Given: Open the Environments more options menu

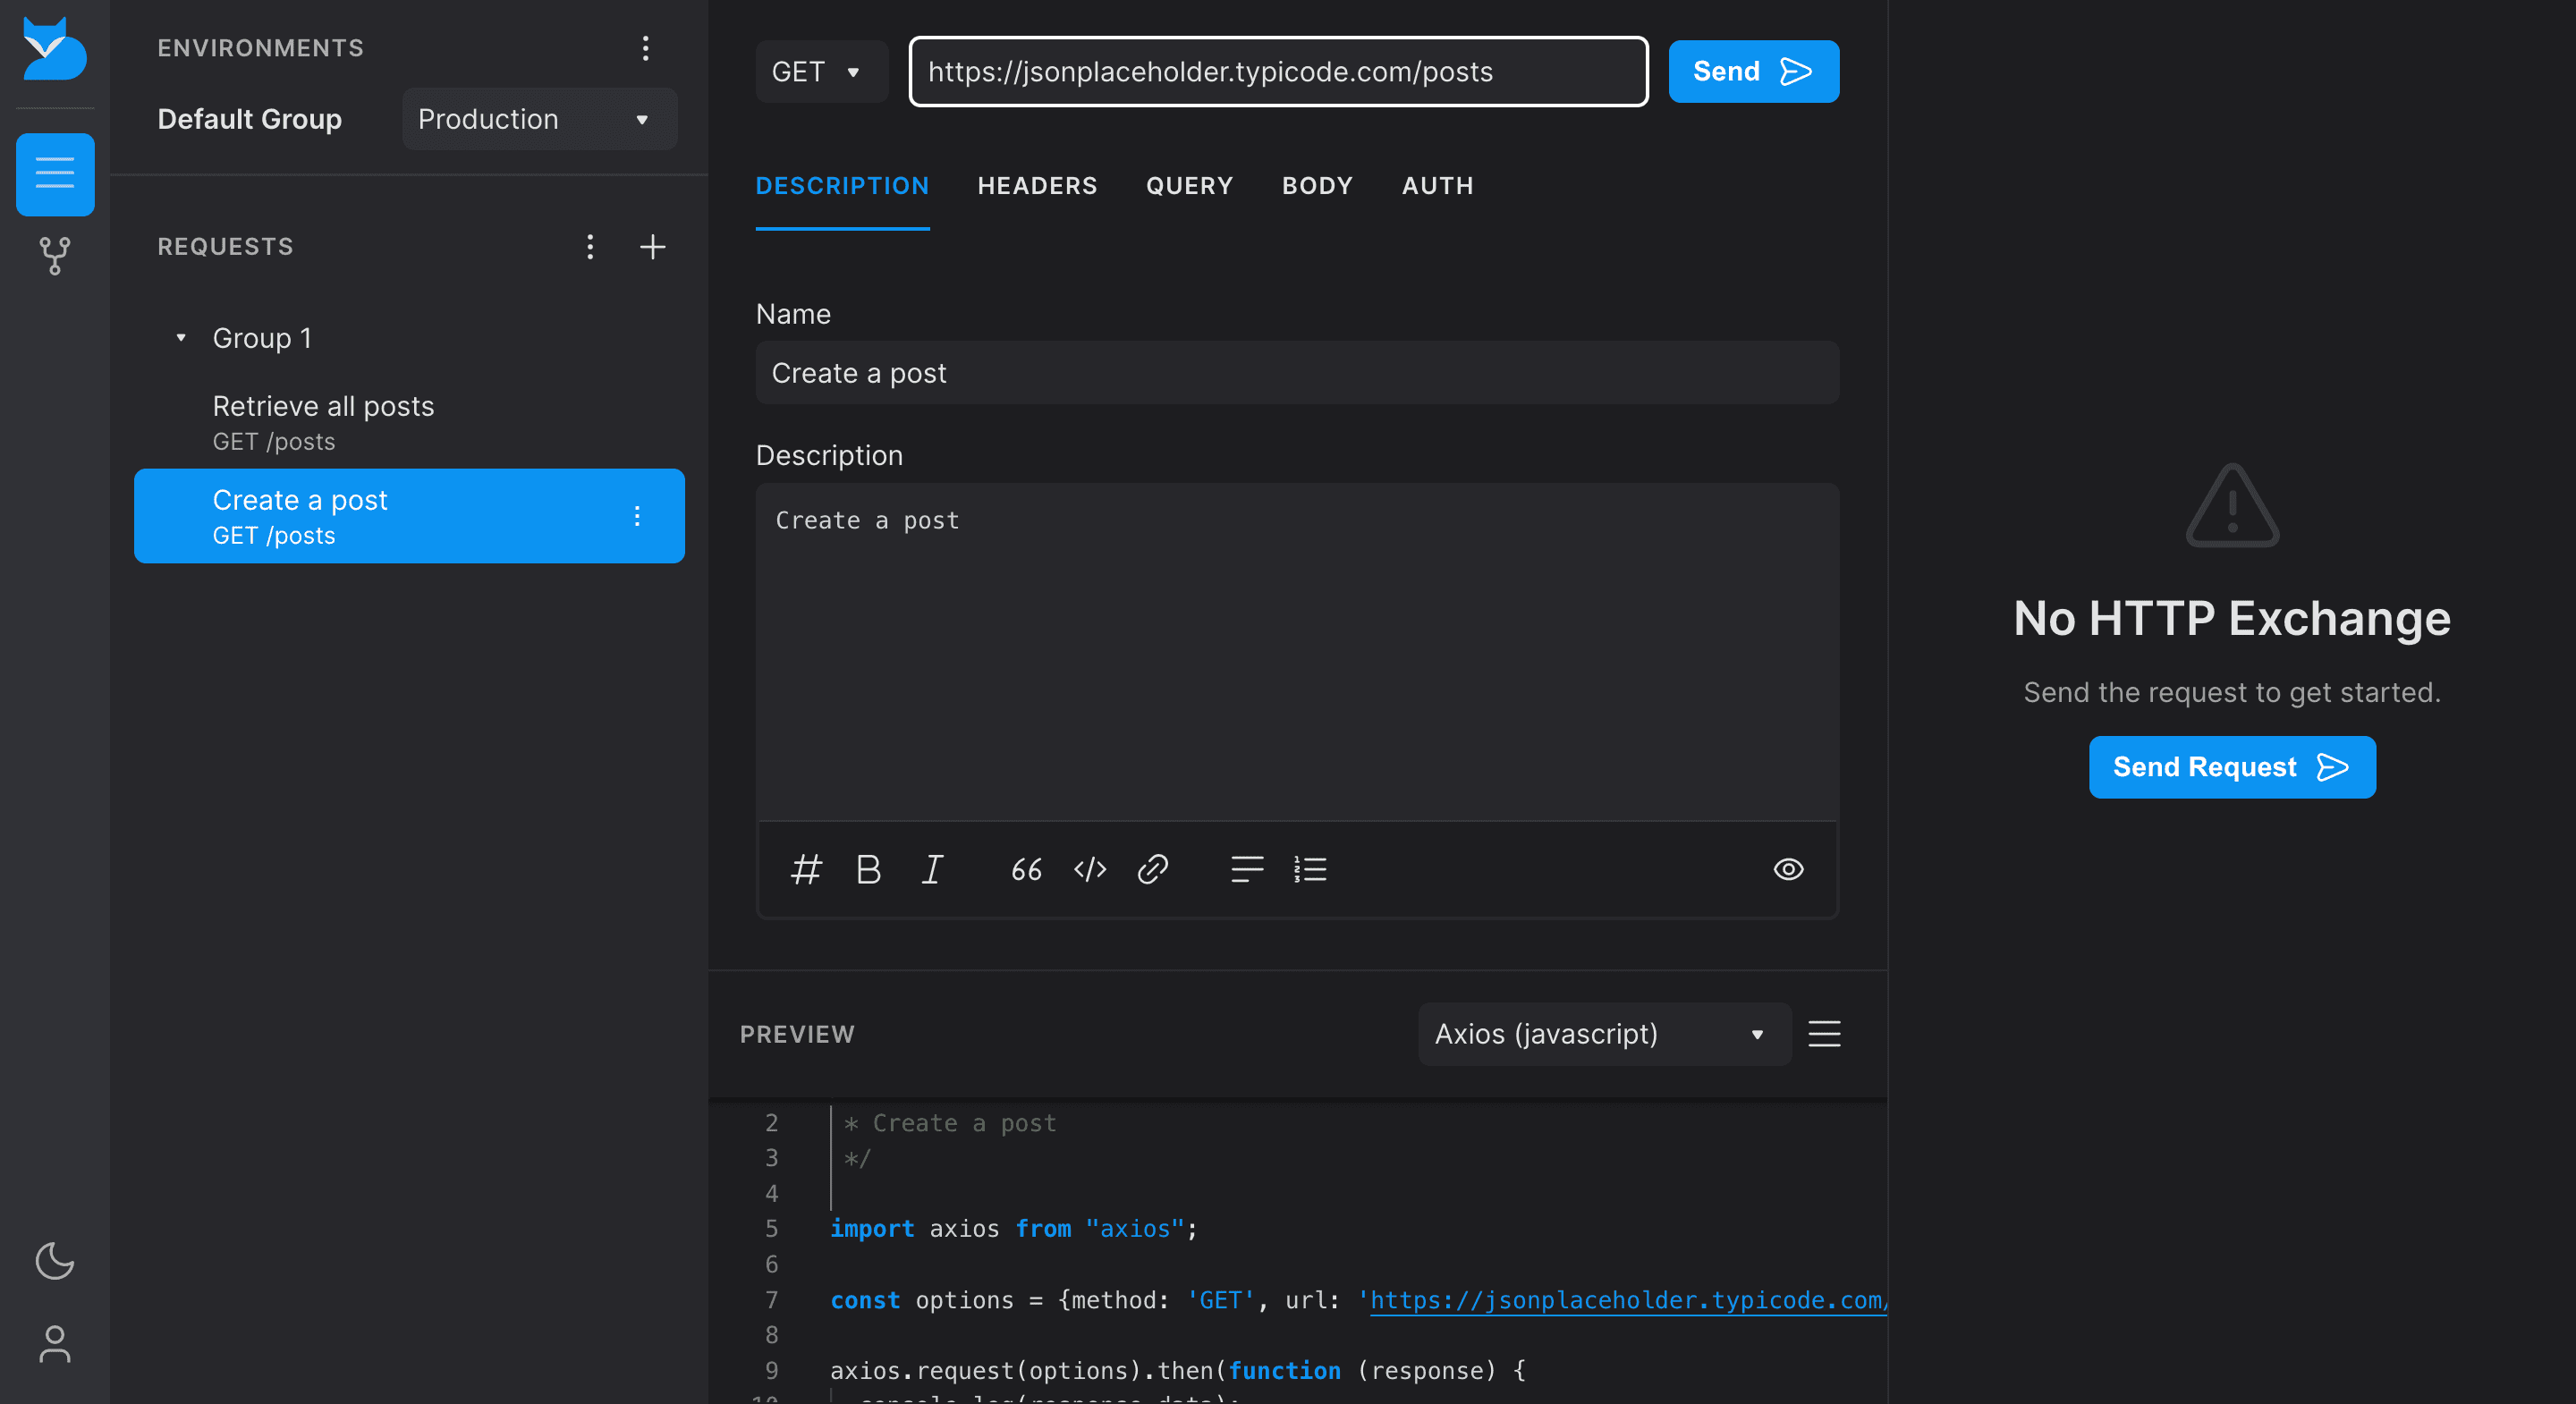Looking at the screenshot, I should point(645,48).
